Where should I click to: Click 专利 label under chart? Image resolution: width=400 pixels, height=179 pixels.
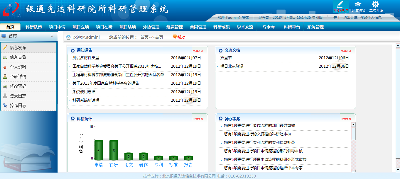coord(158,165)
